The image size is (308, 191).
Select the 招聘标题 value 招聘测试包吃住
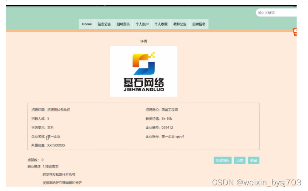(59, 110)
